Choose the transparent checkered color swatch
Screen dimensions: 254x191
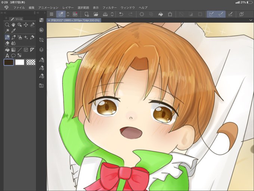(31, 62)
